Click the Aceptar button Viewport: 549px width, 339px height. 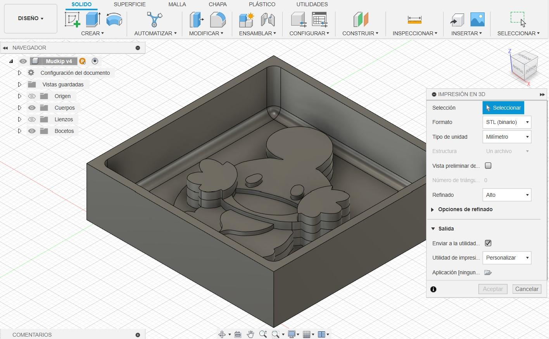493,289
